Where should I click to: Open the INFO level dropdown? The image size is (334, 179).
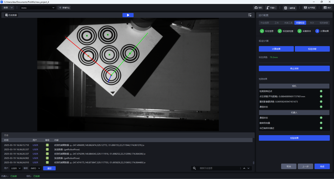pos(35,168)
